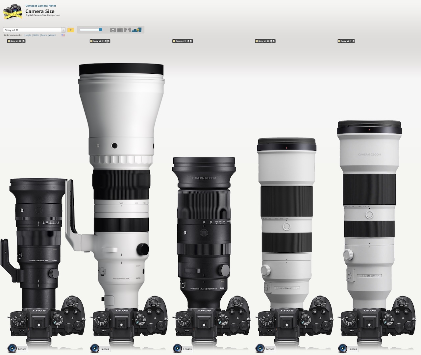Remove the camera with Sigma 60-600mm lens
This screenshot has width=421, height=355.
point(174,41)
